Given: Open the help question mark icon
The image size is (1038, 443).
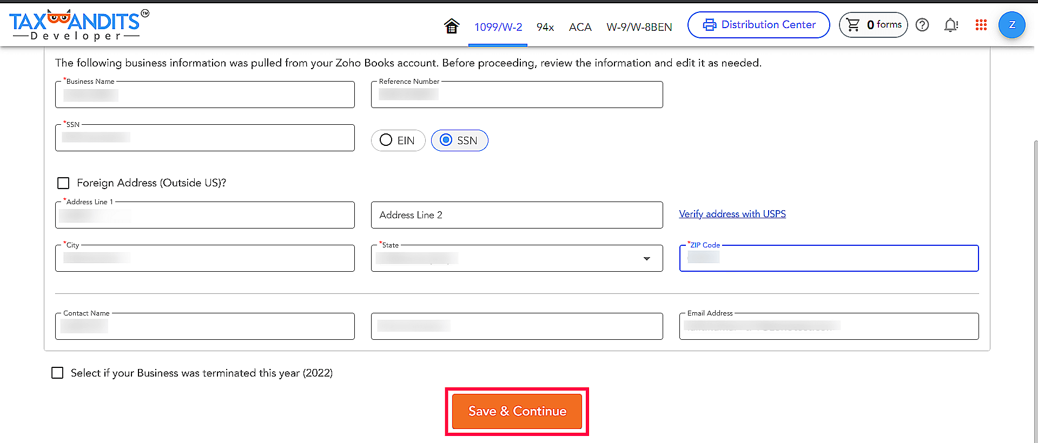Looking at the screenshot, I should tap(922, 25).
